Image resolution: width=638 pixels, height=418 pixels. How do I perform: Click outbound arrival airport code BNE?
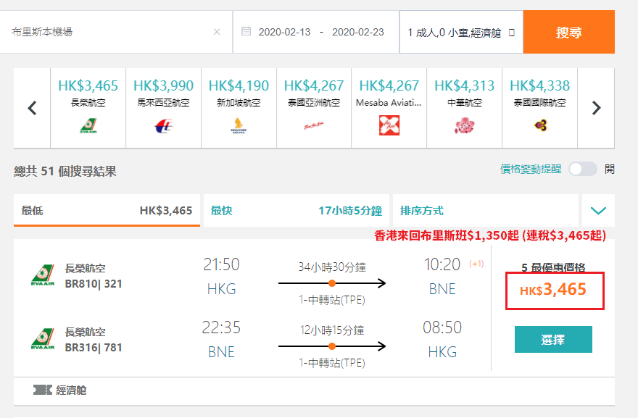tap(442, 289)
